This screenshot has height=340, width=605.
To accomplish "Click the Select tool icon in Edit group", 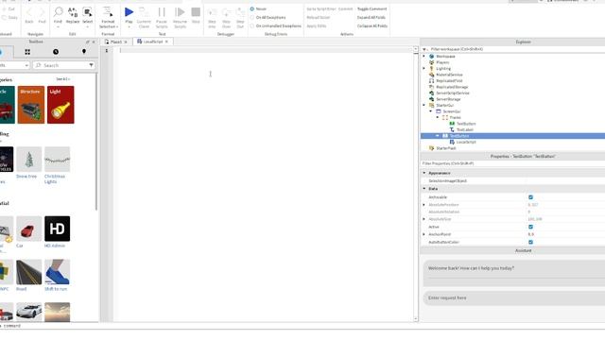I will (88, 12).
